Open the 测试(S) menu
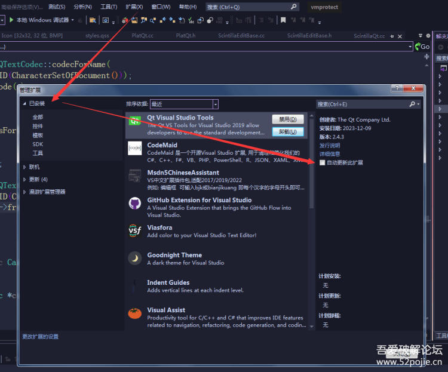448x372 pixels. [x=57, y=7]
